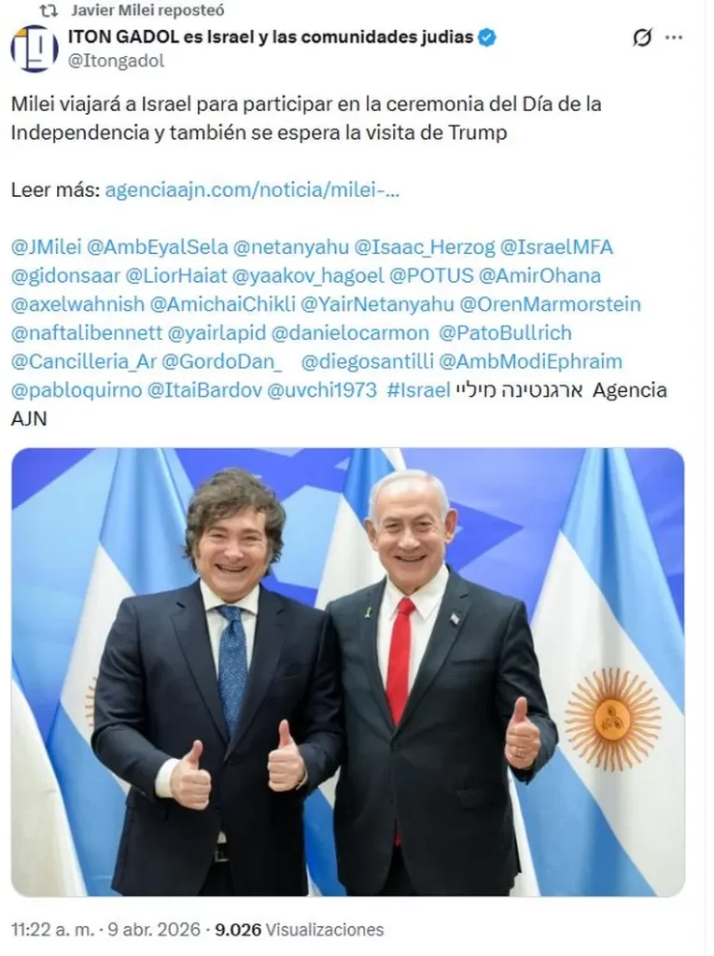The width and height of the screenshot is (714, 956).
Task: Click the @GordoDan_ mention
Action: click(222, 361)
